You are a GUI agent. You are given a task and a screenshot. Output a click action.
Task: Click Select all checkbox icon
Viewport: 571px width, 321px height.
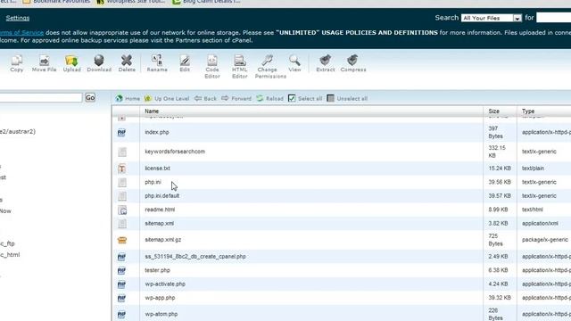(292, 98)
